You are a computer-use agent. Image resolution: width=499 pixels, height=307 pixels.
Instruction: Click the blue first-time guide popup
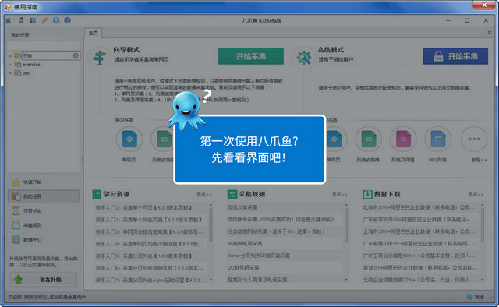click(249, 150)
